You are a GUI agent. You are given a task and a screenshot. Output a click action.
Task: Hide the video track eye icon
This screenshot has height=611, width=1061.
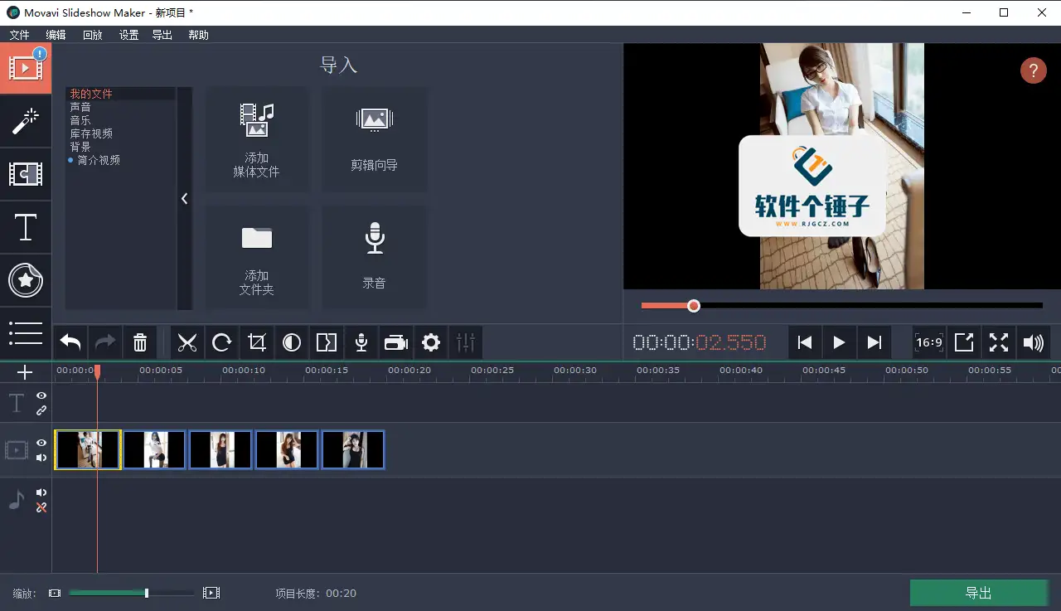(x=41, y=444)
